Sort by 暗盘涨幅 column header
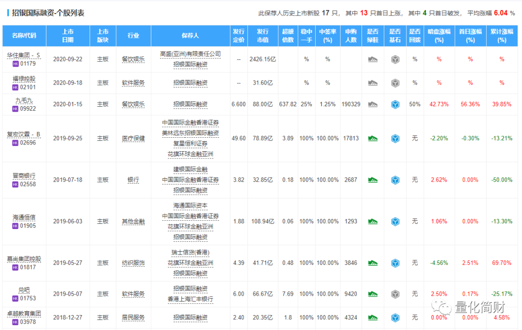The width and height of the screenshot is (522, 330). pyautogui.click(x=439, y=36)
